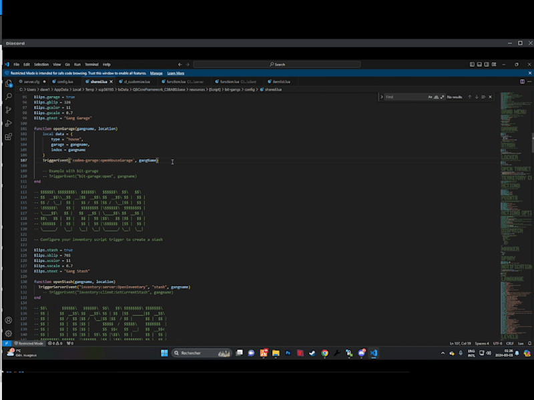Select the bit-gangs breadcrumb segment
This screenshot has height=400, width=534.
click(x=232, y=90)
